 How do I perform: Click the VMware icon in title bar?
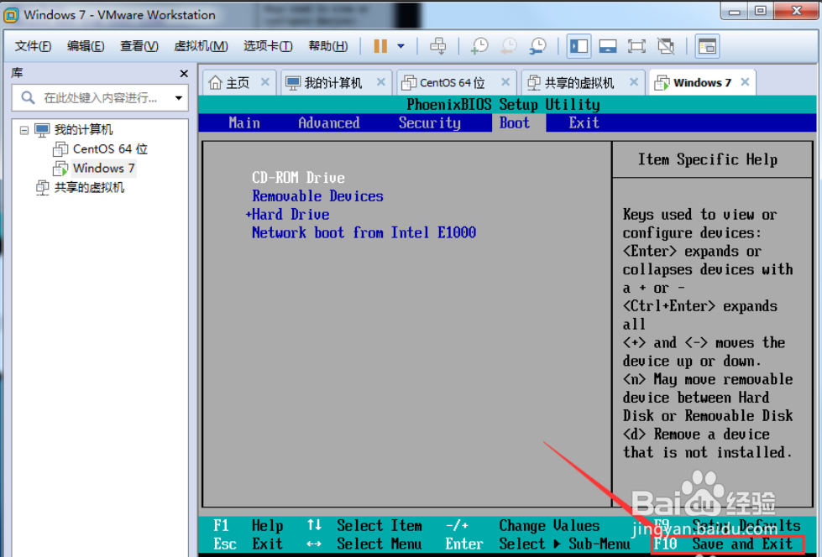(10, 15)
